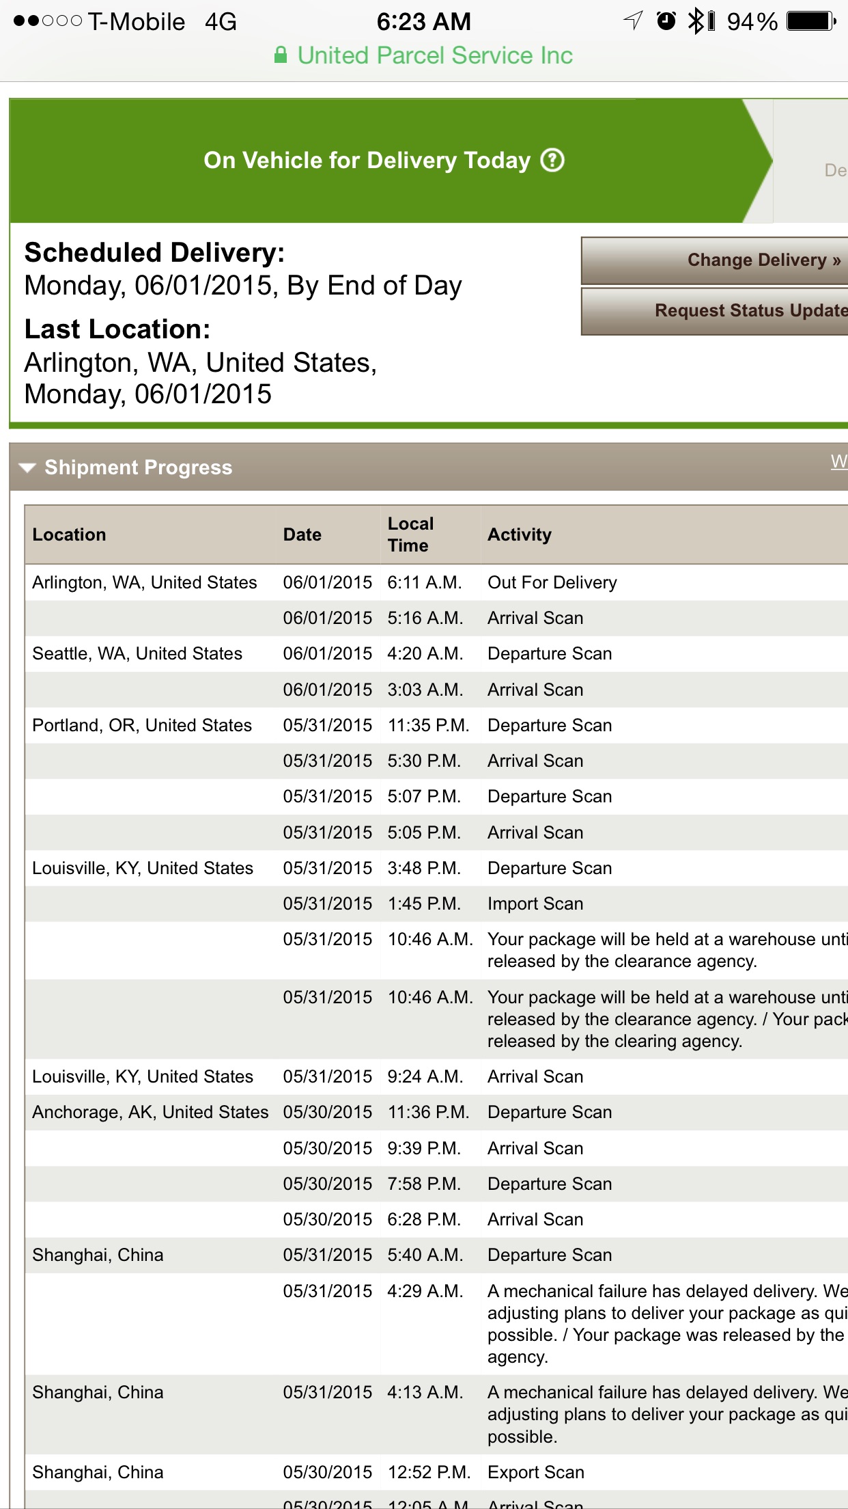Viewport: 848px width, 1509px height.
Task: Tap the 6:23 AM status bar clock
Action: 423,21
